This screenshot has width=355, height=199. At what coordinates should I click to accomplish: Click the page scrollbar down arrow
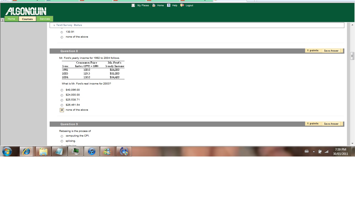click(352, 143)
